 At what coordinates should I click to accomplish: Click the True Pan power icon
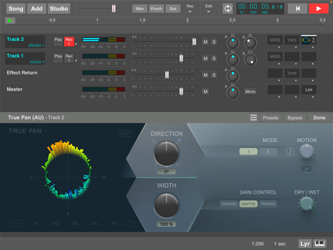[x=131, y=223]
